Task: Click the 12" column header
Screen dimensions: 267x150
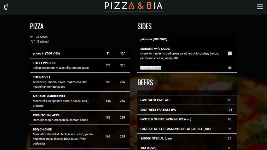Action: (122, 54)
